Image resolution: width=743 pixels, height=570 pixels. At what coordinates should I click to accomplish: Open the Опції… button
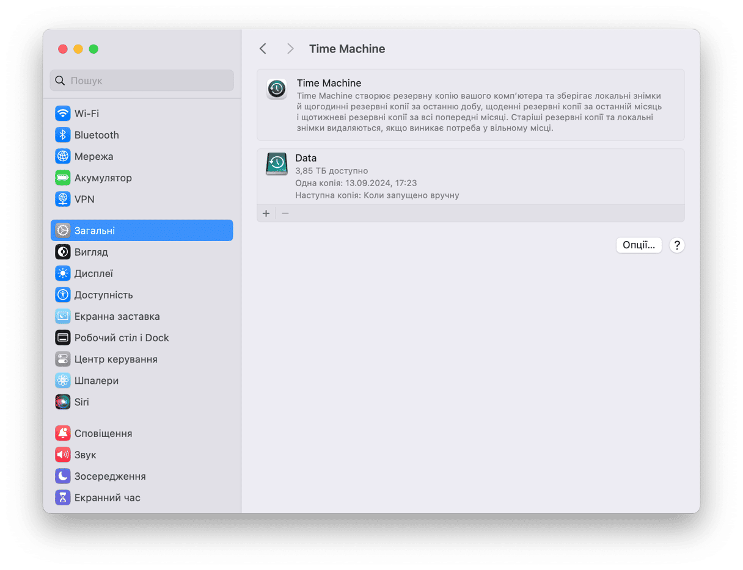(x=639, y=245)
